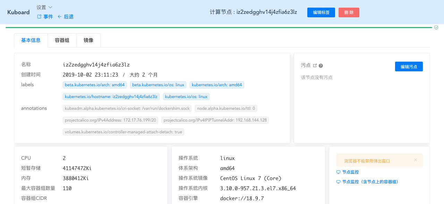Image resolution: width=444 pixels, height=204 pixels.
Task: Click the green check icon at top right
Action: (x=436, y=27)
